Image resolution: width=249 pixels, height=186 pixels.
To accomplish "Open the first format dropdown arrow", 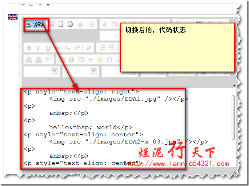I will click(x=55, y=72).
